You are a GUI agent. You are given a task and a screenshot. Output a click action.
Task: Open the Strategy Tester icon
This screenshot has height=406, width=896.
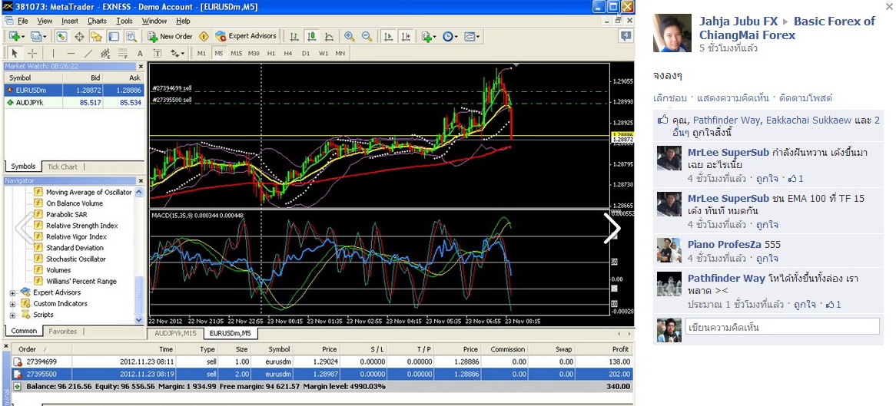(131, 36)
